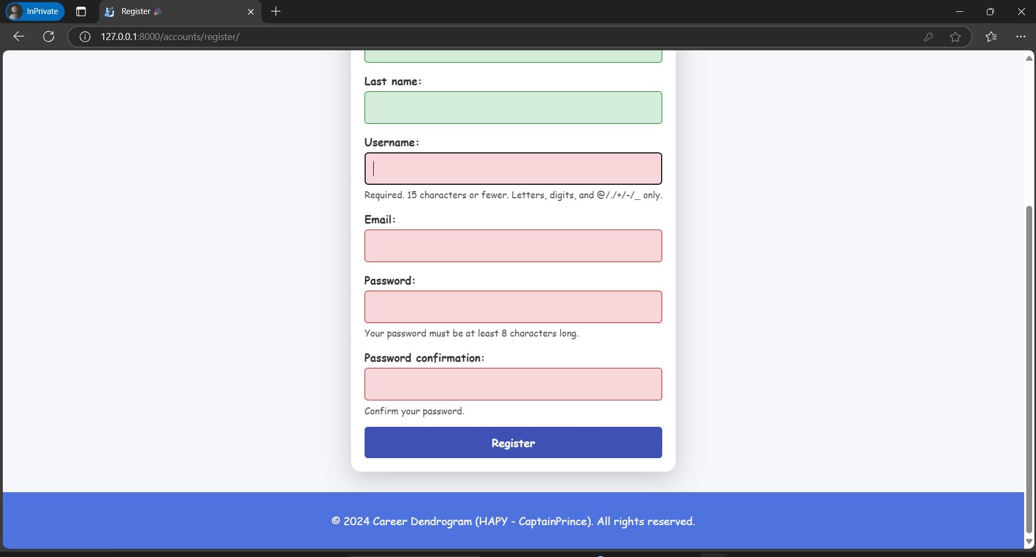Click the '© 2024 Career Dendrogram' footer text
This screenshot has height=557, width=1036.
pyautogui.click(x=513, y=521)
